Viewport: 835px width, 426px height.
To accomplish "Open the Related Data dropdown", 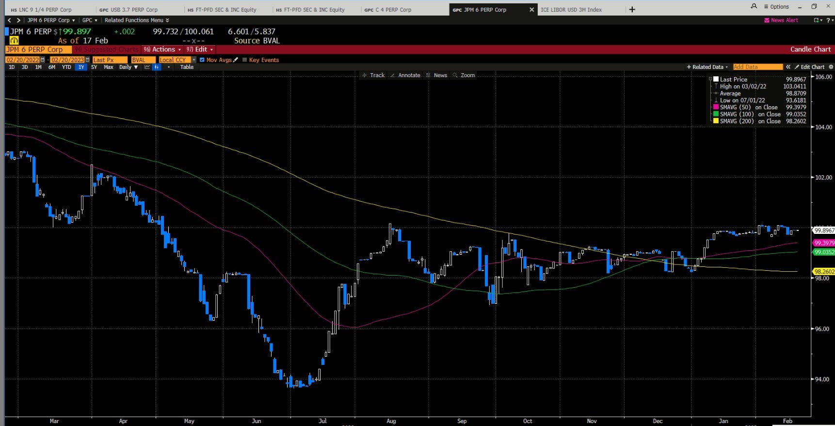I will [707, 67].
